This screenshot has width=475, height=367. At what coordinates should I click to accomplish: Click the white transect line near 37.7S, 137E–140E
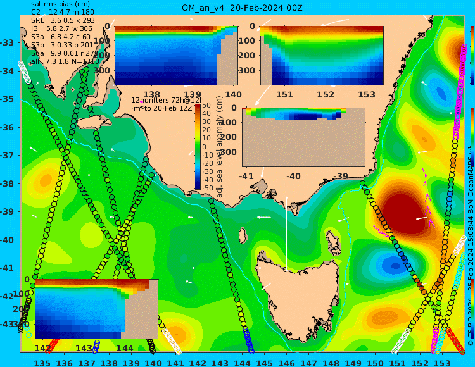click(122, 175)
